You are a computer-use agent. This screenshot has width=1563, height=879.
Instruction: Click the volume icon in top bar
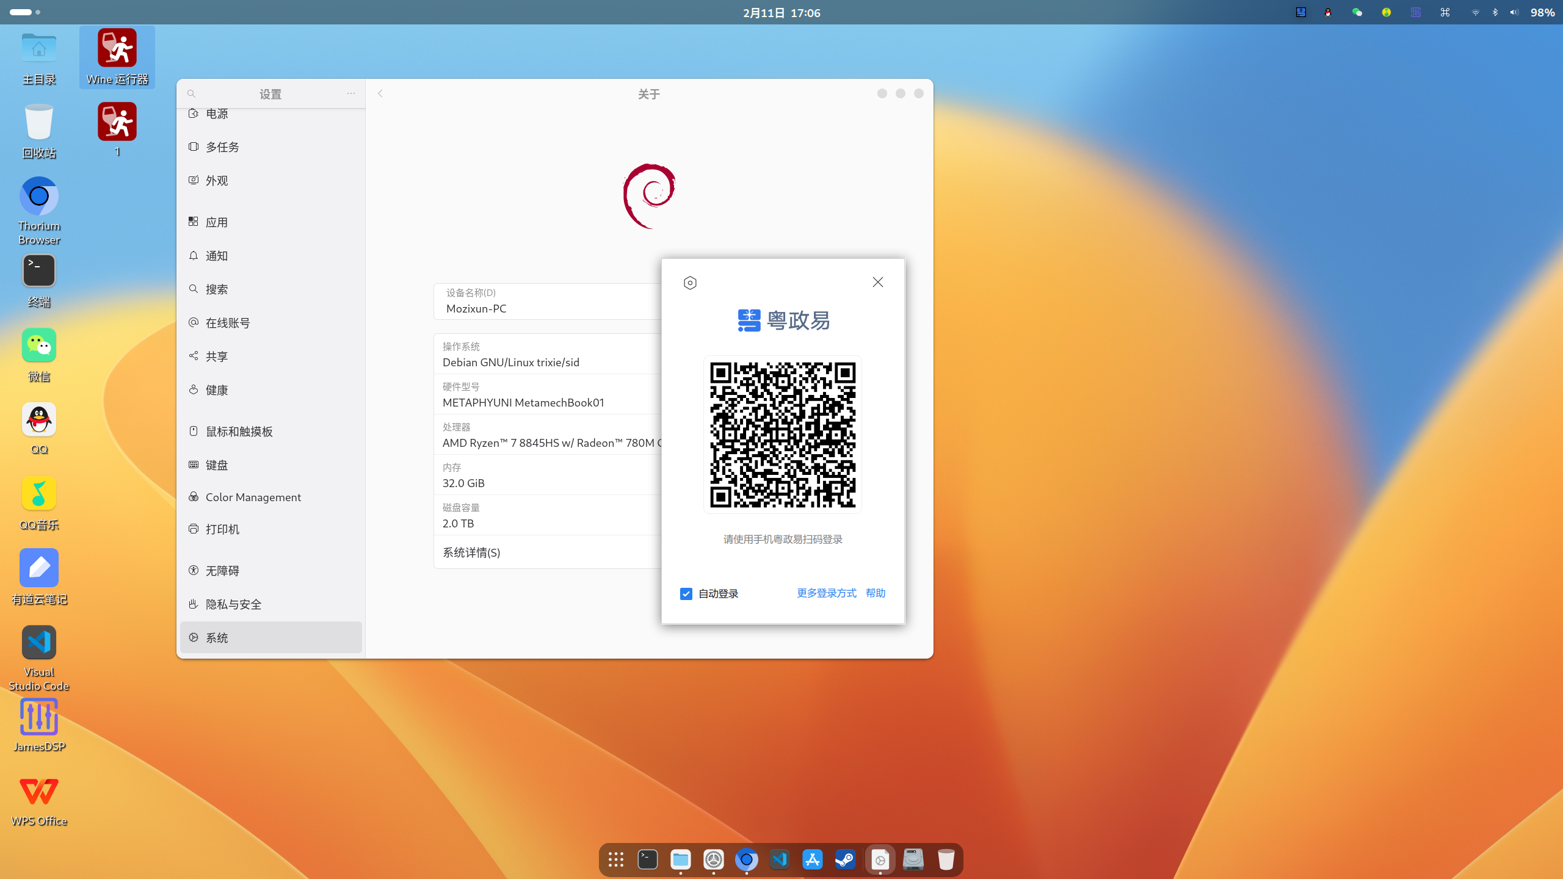pyautogui.click(x=1514, y=12)
